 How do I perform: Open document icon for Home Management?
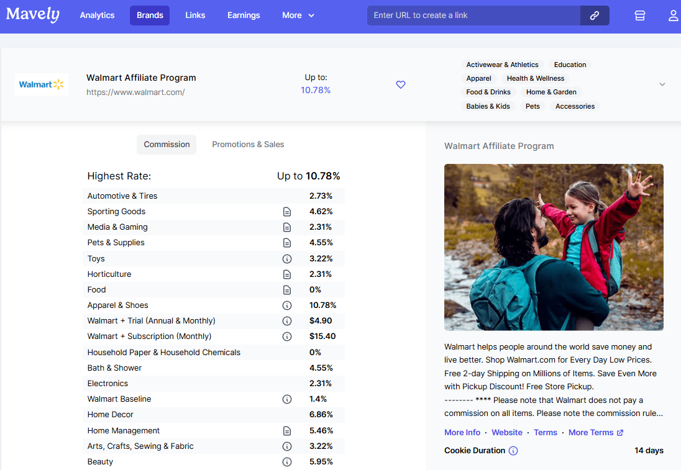point(286,431)
